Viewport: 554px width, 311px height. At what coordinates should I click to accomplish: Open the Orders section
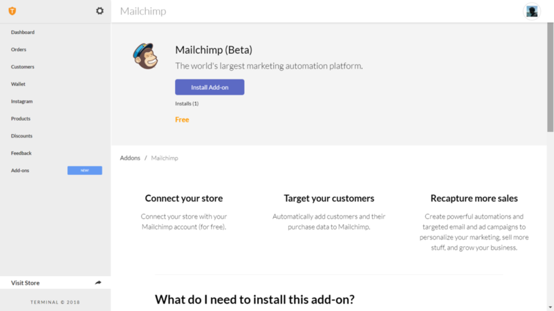pyautogui.click(x=19, y=50)
